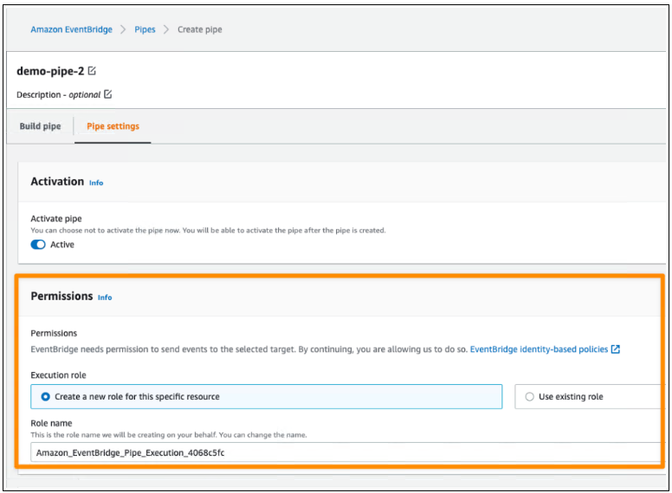The height and width of the screenshot is (493, 672).
Task: Click the Create pipe breadcrumb text
Action: click(x=199, y=29)
